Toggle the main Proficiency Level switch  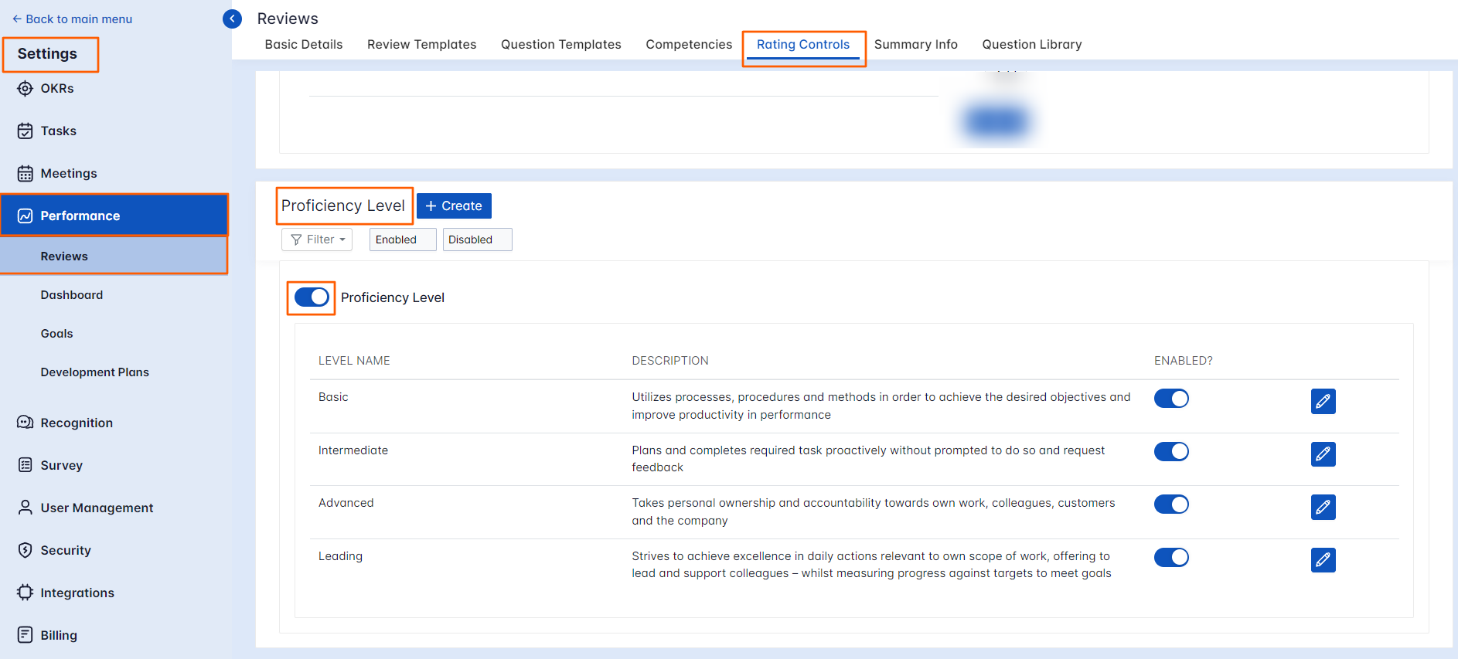coord(312,297)
